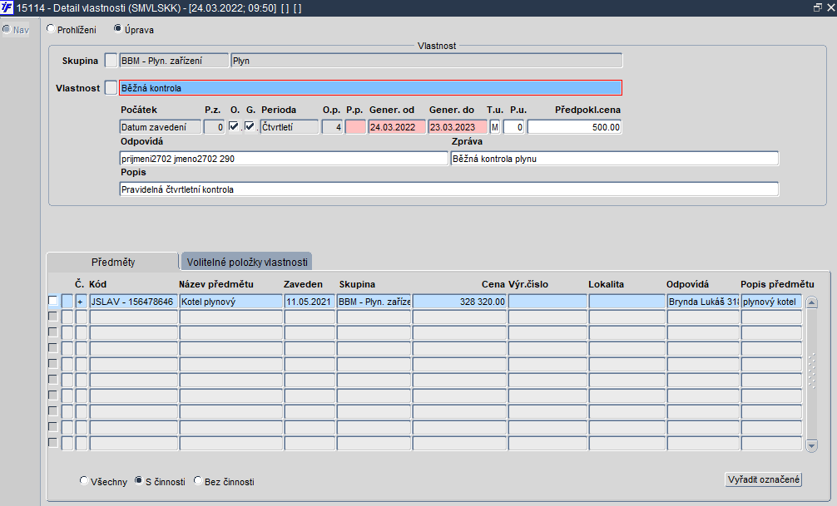Click the small button before + in first row

(x=67, y=302)
